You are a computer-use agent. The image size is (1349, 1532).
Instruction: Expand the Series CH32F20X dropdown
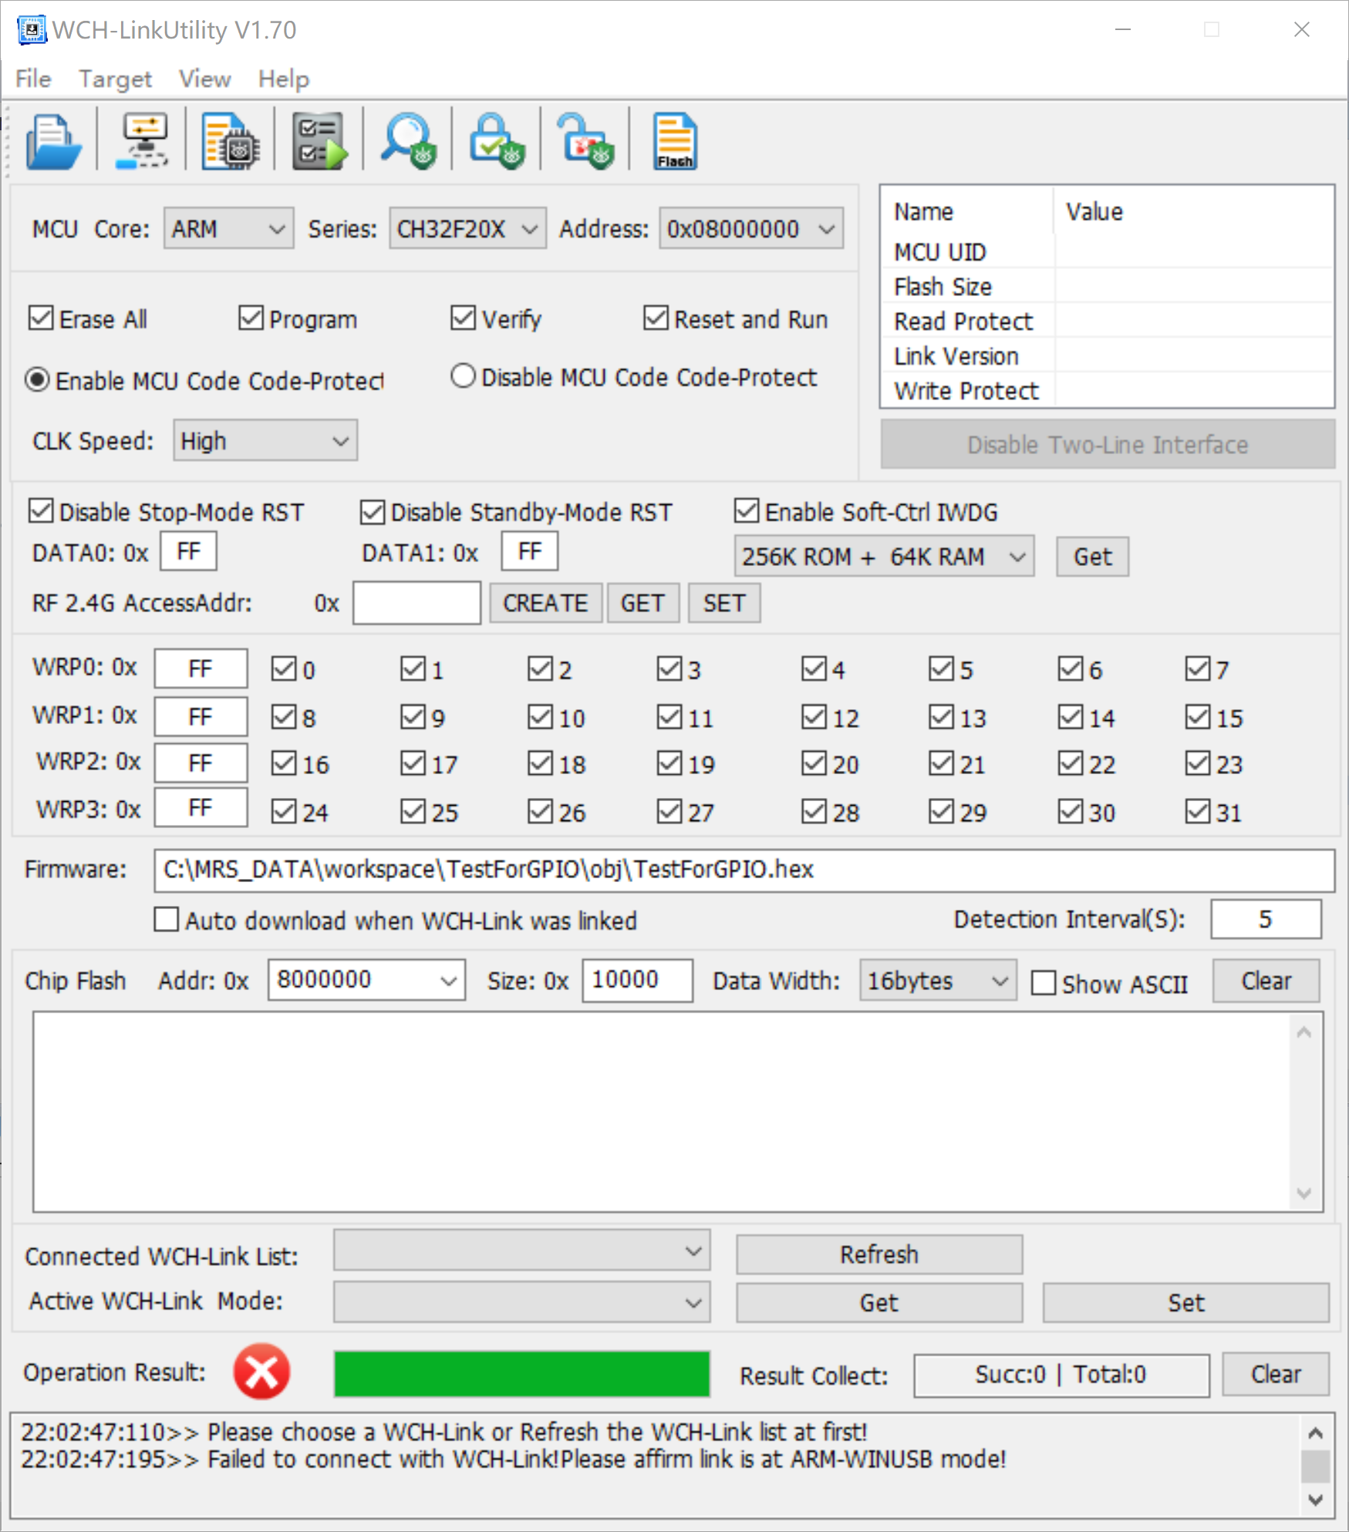coord(467,229)
